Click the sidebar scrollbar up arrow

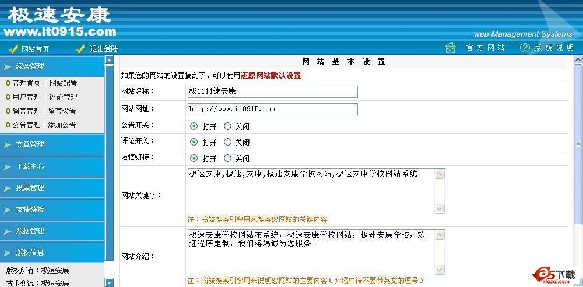point(109,60)
